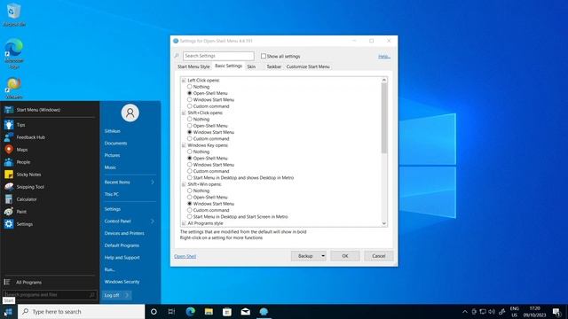This screenshot has height=319, width=568.
Task: Click Search Settings input field
Action: click(218, 56)
